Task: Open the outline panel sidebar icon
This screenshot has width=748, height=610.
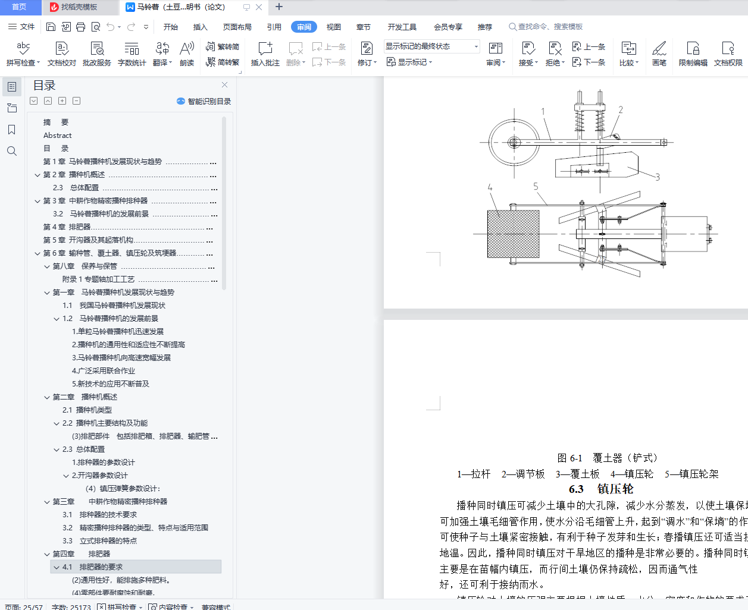Action: 11,87
